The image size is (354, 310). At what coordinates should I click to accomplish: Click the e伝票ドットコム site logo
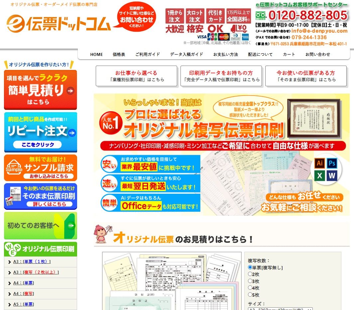59,24
